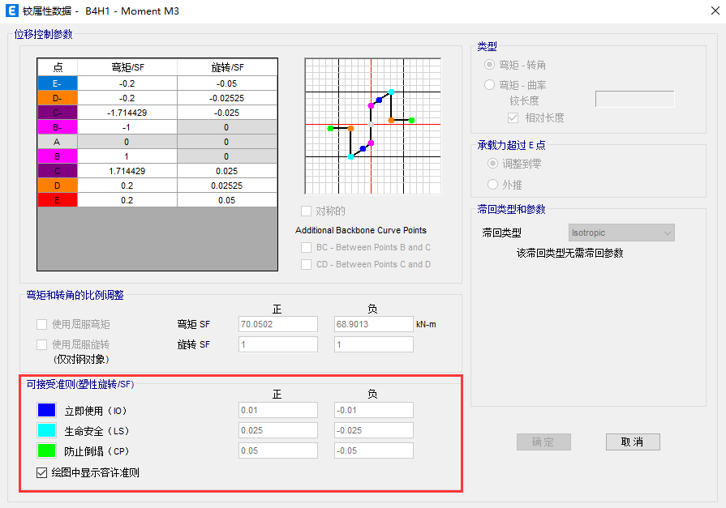Click the E application icon in title bar

(11, 11)
